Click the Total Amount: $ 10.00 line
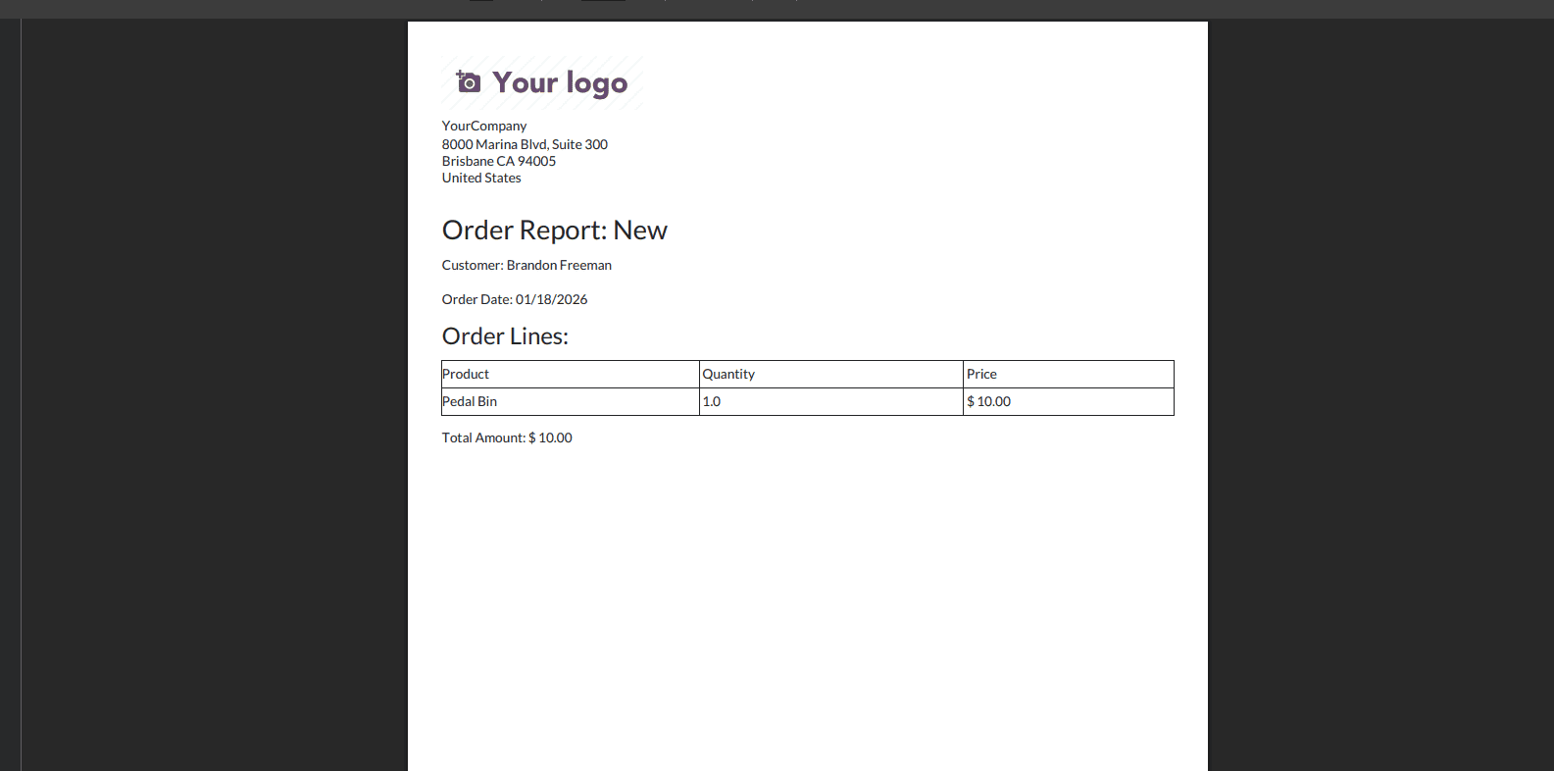Screen dimensions: 1554x771 point(507,437)
